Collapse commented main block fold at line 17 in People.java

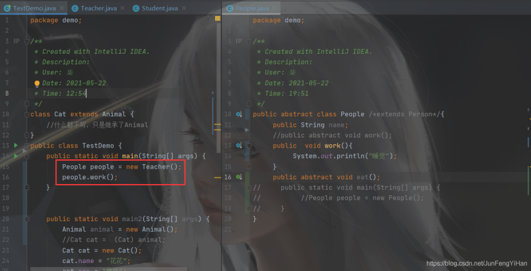pos(250,187)
